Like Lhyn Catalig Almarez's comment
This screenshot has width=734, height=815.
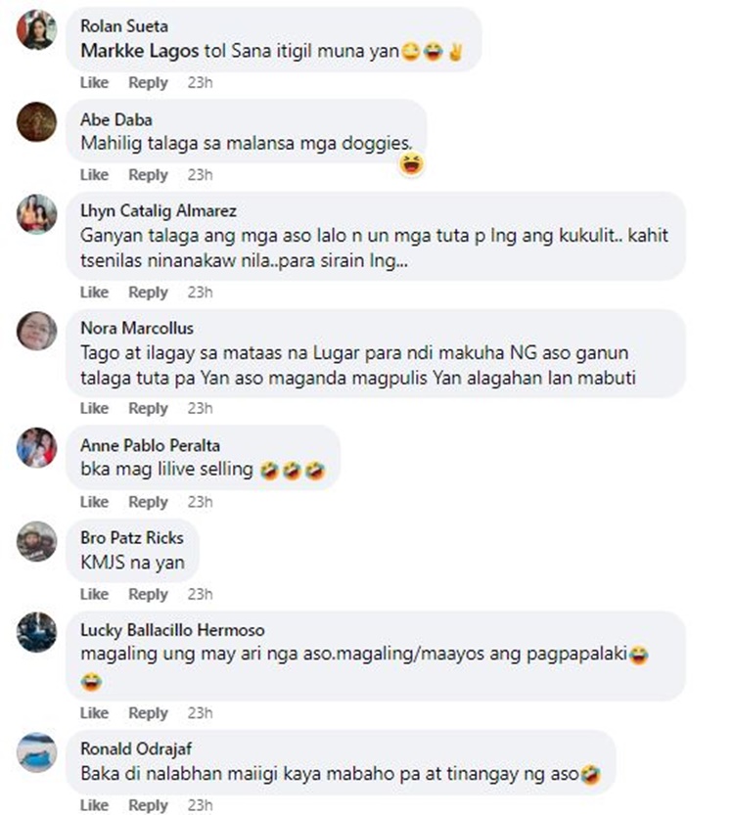click(x=94, y=293)
